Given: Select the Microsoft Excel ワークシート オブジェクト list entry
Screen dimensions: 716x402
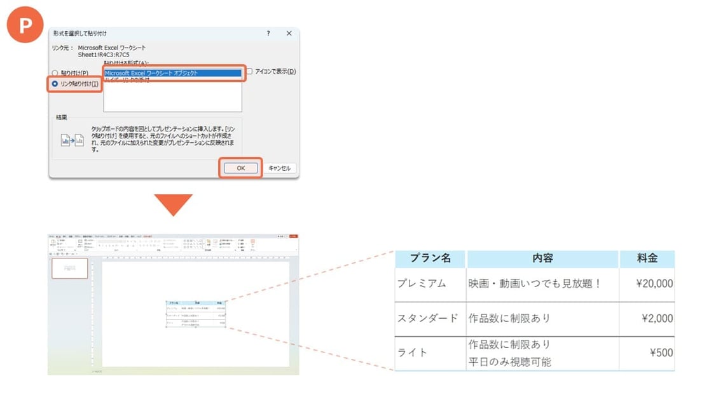Looking at the screenshot, I should pyautogui.click(x=173, y=72).
